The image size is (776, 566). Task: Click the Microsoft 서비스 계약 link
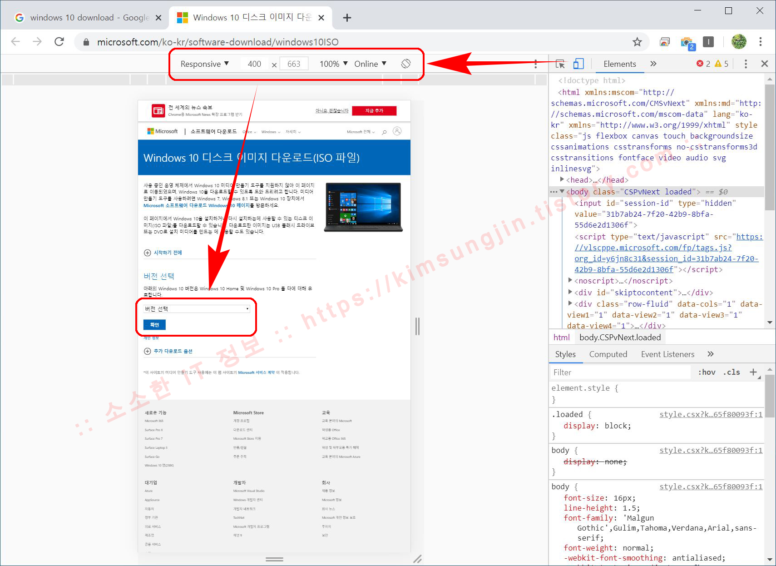(256, 372)
